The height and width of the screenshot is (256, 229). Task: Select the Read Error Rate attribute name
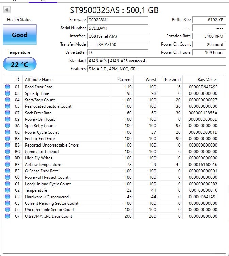[38, 87]
